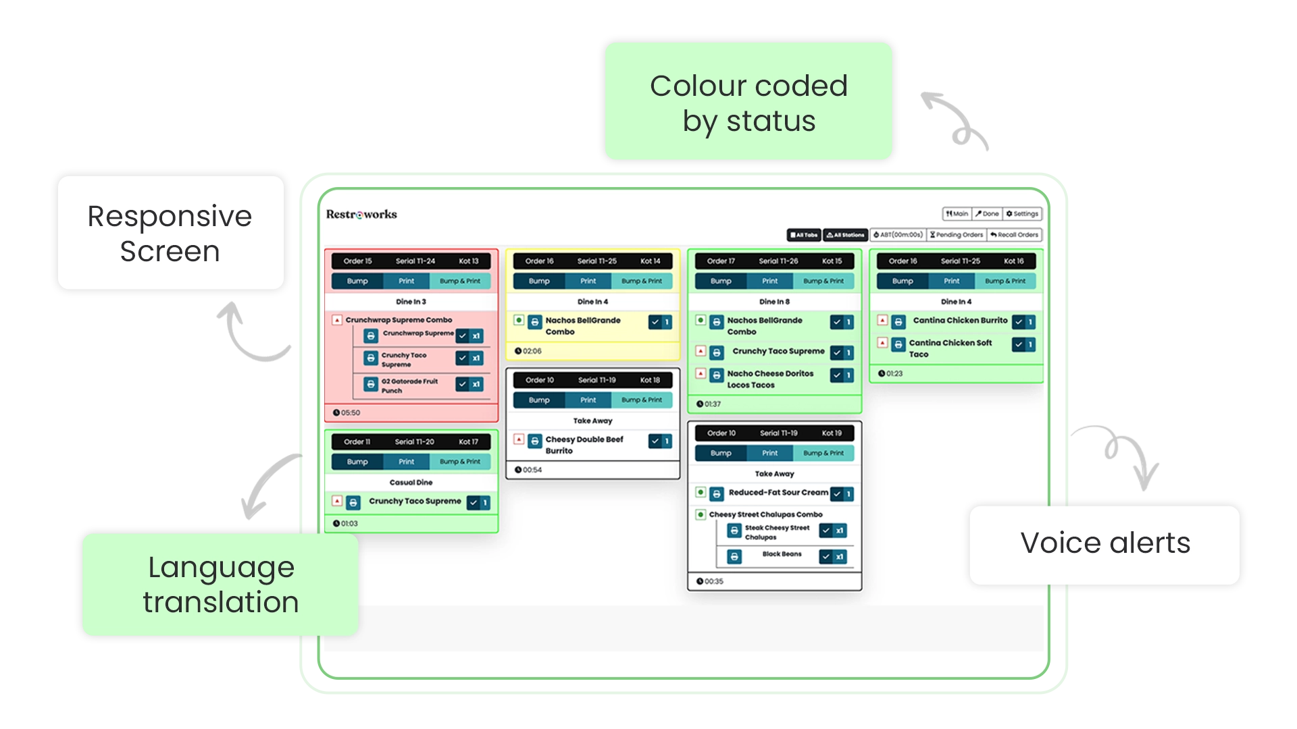Open the All Stations filter
Screen dimensions: 1297x729
pos(845,235)
